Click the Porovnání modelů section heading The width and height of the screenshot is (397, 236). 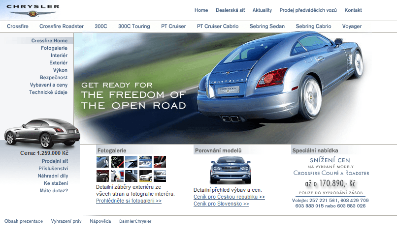coord(218,150)
